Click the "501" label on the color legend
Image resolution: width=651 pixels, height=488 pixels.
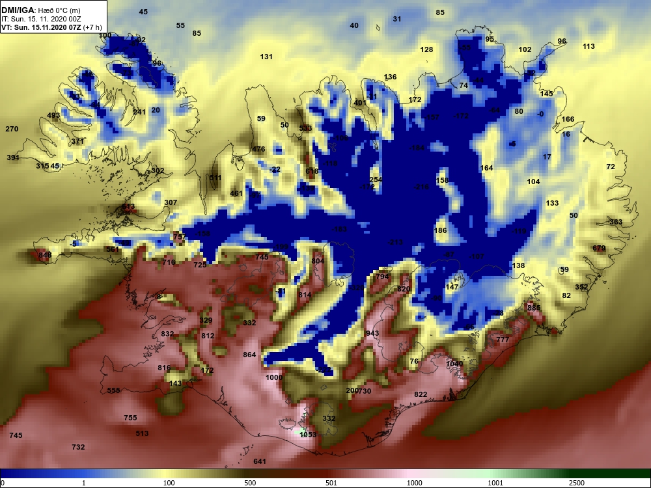pos(331,483)
